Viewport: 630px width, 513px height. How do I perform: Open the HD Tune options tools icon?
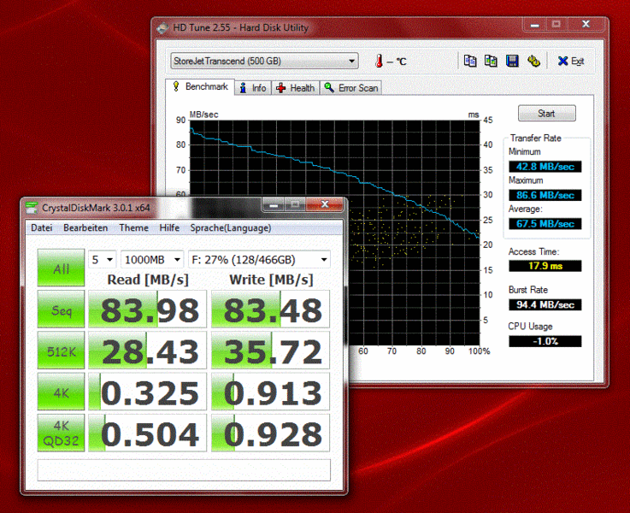tap(533, 61)
